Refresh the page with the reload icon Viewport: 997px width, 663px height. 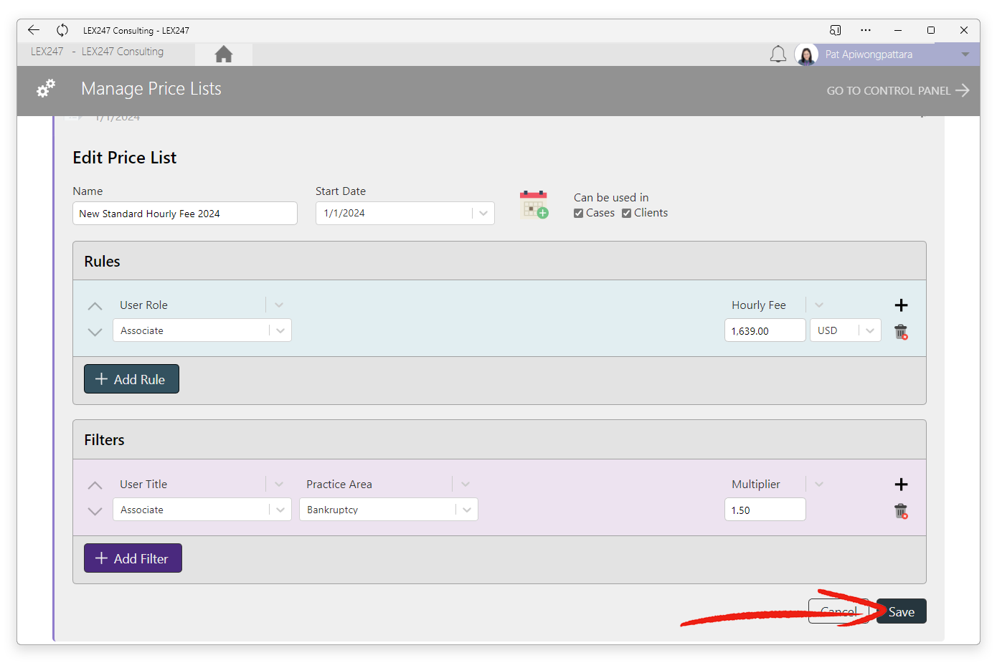62,30
